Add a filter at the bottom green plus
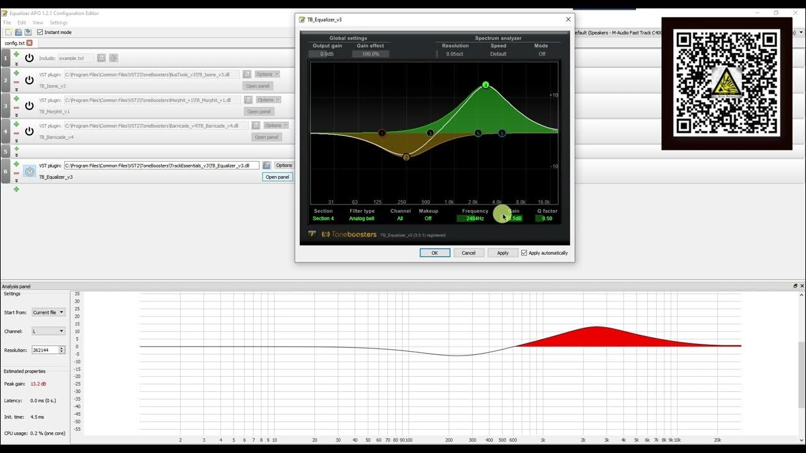This screenshot has height=453, width=806. [16, 189]
